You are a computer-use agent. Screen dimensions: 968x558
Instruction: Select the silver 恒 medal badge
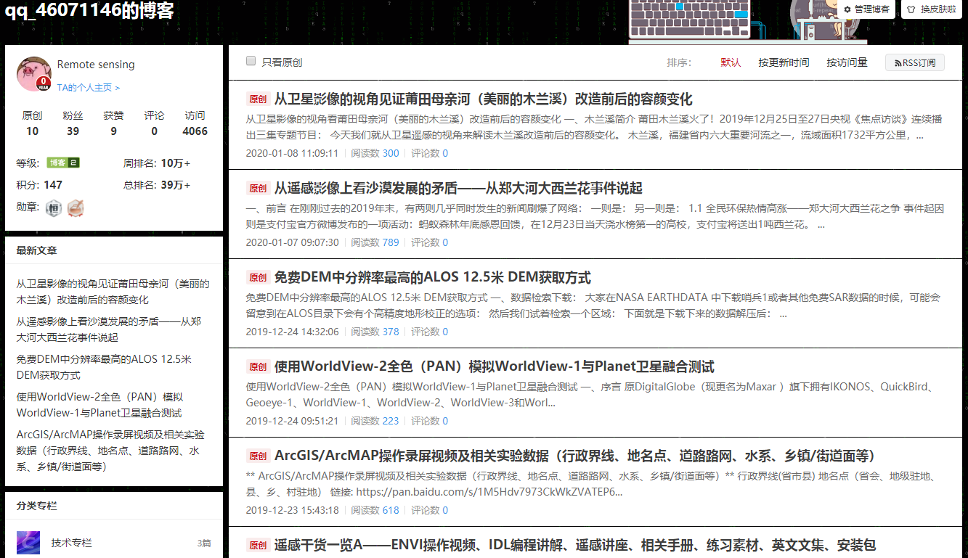coord(52,208)
